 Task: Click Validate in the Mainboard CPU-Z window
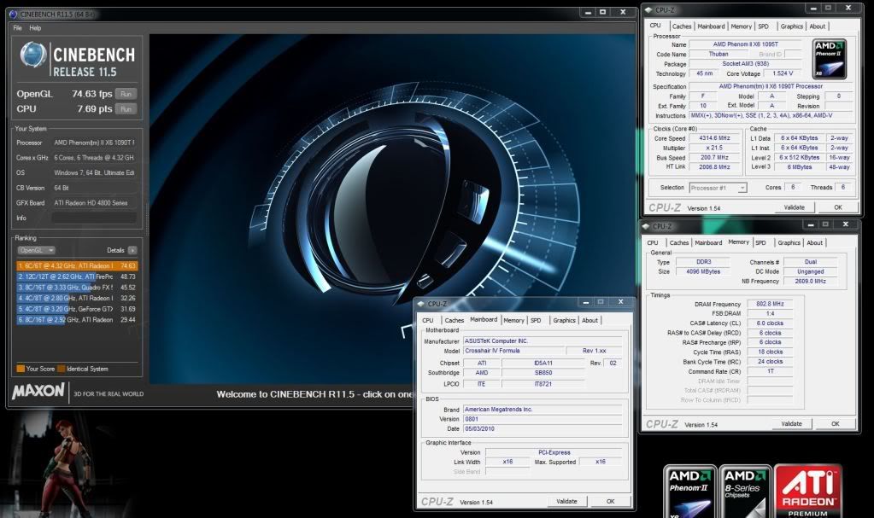(567, 501)
